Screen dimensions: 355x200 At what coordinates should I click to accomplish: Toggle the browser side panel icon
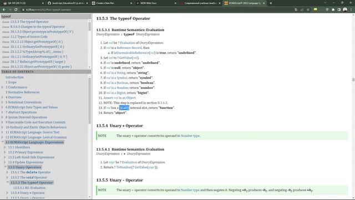(x=339, y=10)
